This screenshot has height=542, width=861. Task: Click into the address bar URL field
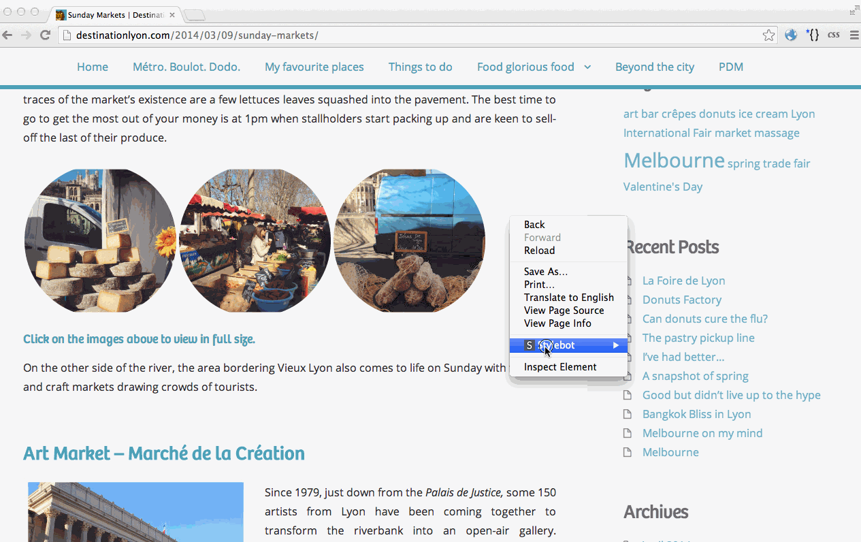(x=408, y=35)
